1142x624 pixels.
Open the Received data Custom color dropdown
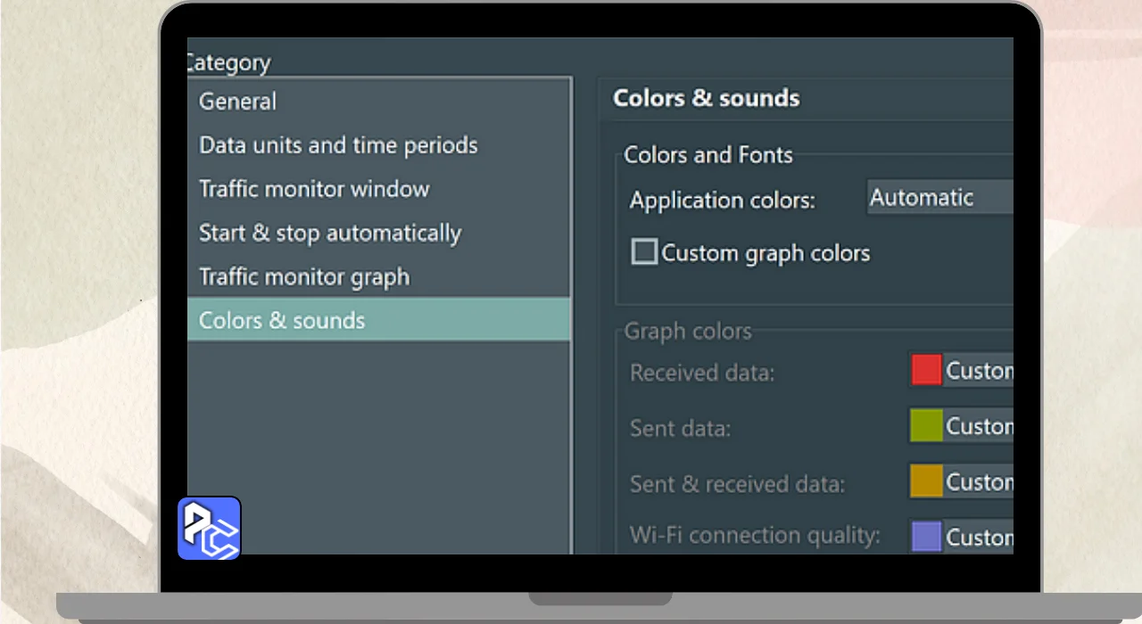click(979, 370)
